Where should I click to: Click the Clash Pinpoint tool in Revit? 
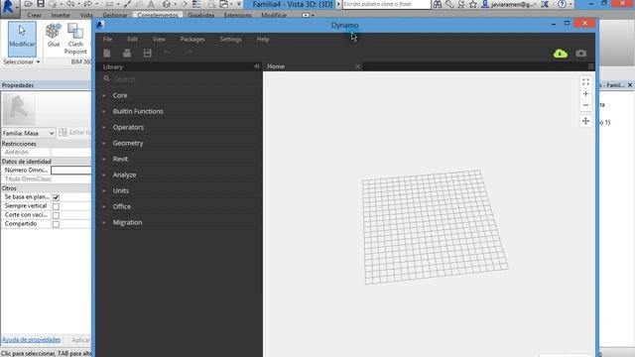coord(75,39)
